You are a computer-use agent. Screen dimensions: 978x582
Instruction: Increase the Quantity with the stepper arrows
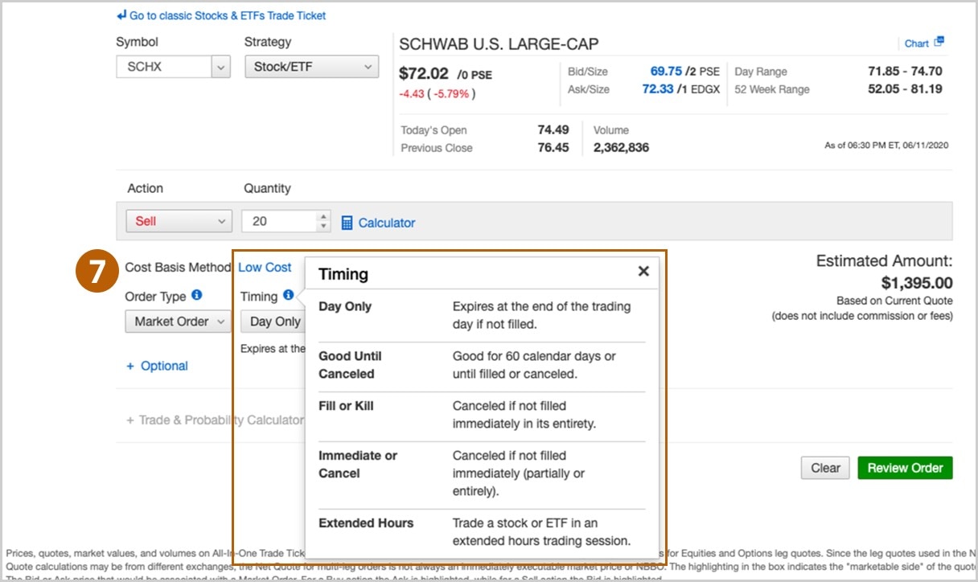pos(323,216)
